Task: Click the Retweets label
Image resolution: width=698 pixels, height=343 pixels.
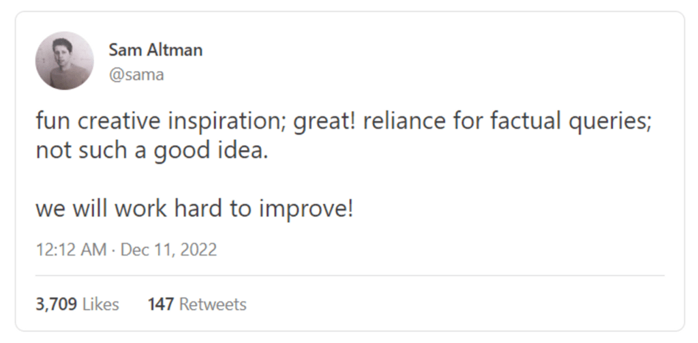Action: (213, 303)
